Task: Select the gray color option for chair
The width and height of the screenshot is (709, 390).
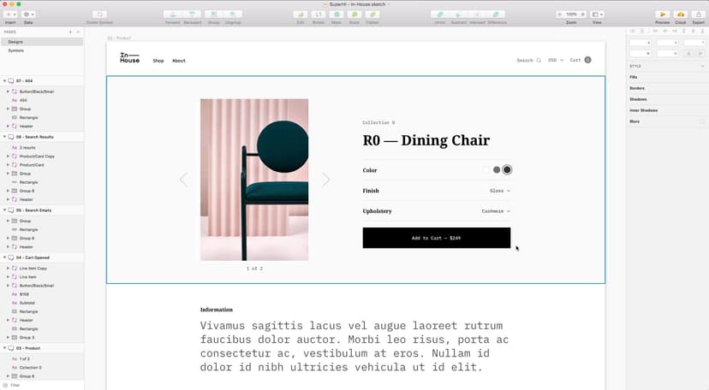Action: coord(497,169)
